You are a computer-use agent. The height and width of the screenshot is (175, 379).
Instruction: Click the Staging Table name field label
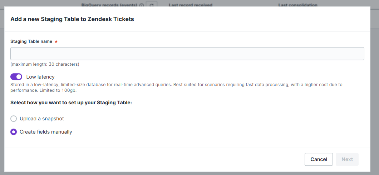(31, 41)
